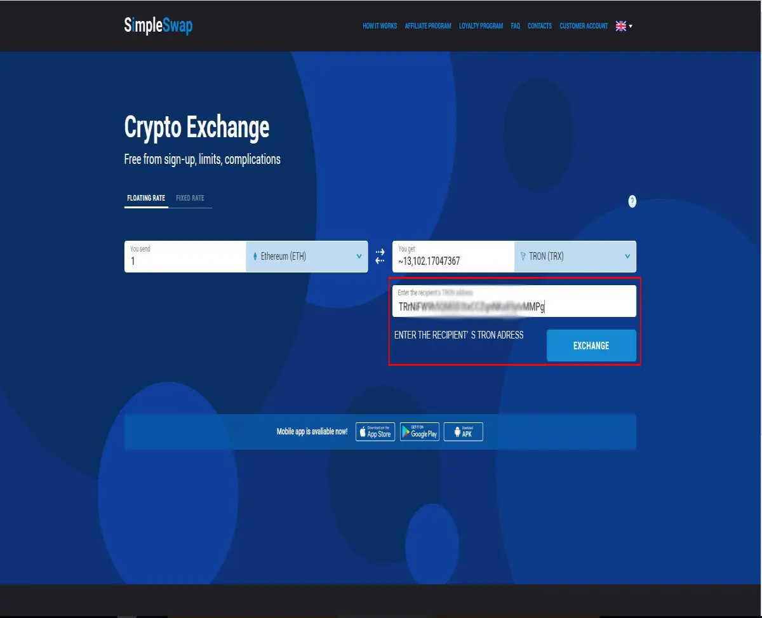Open the App Store download badge
This screenshot has height=618, width=762.
tap(375, 432)
